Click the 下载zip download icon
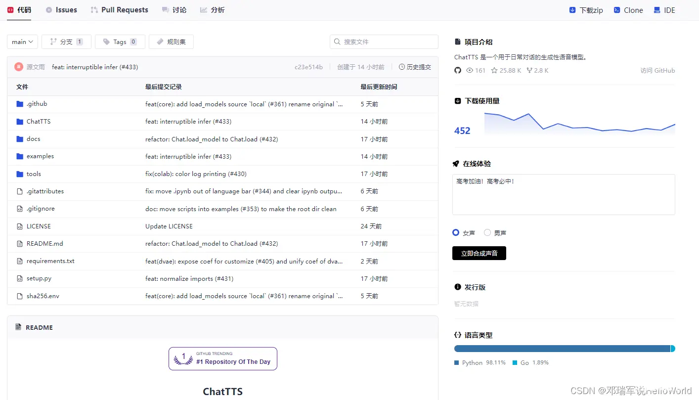699x400 pixels. coord(572,10)
